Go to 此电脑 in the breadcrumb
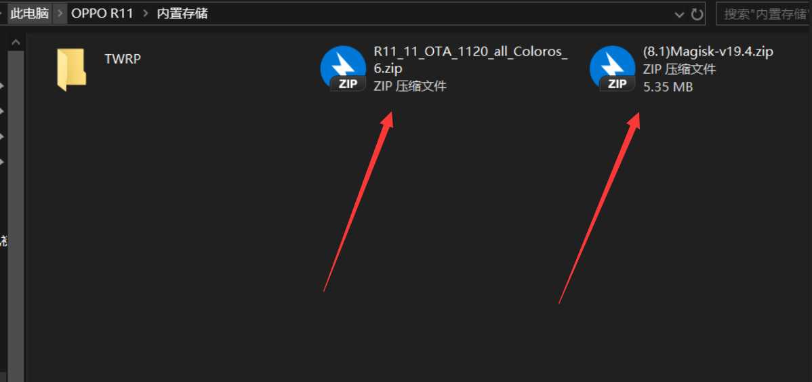 click(30, 14)
